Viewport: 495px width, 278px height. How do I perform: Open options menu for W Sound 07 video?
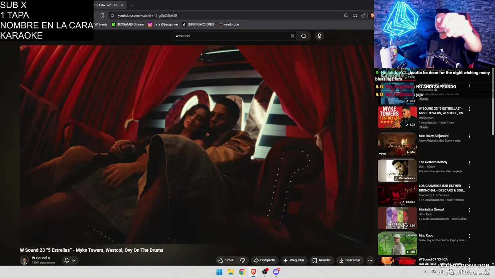click(469, 260)
